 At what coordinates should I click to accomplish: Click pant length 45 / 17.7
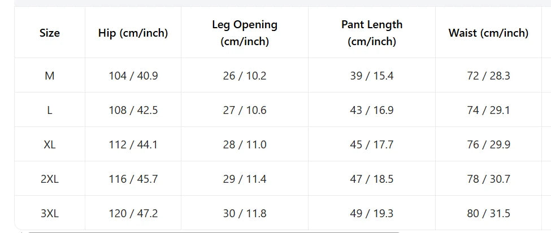pyautogui.click(x=372, y=144)
